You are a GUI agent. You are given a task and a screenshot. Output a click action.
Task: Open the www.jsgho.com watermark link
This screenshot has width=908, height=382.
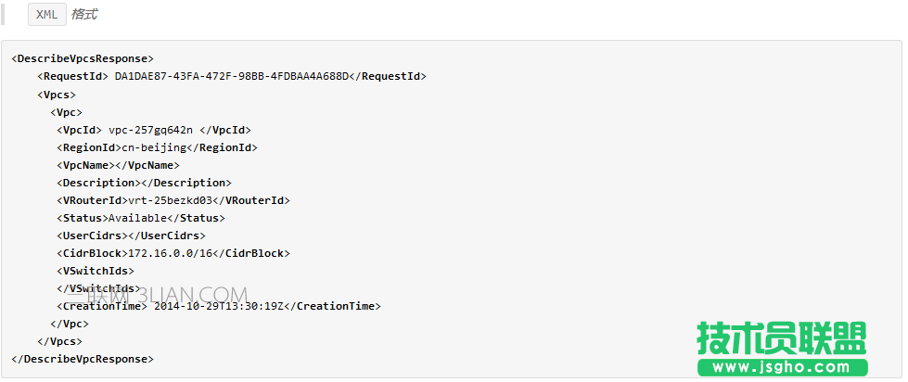click(x=781, y=368)
